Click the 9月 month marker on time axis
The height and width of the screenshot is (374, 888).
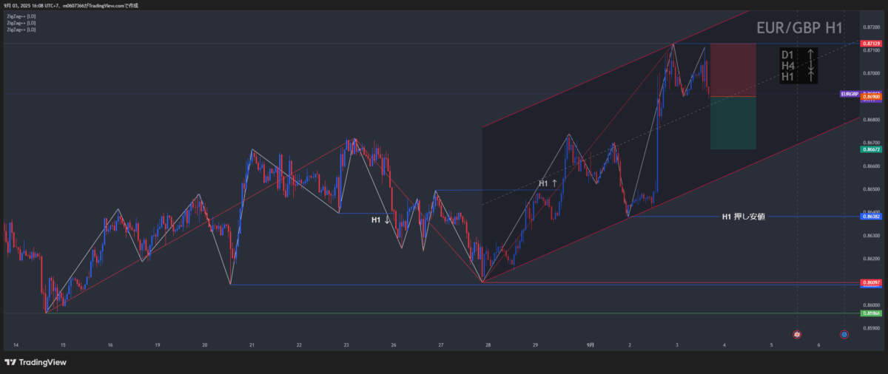[590, 344]
